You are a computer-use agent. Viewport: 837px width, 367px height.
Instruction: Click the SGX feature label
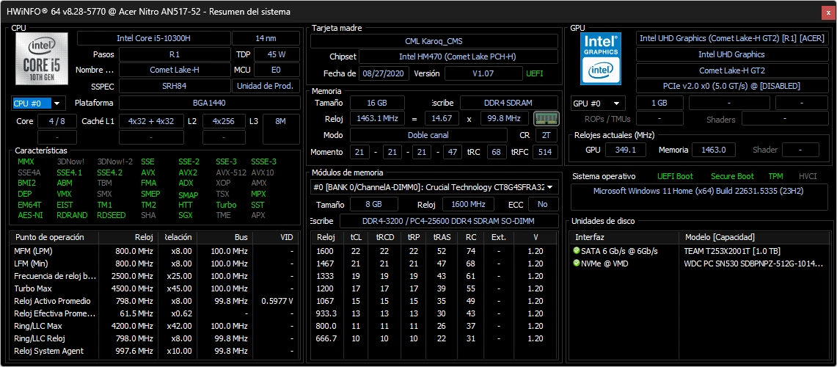pos(186,215)
